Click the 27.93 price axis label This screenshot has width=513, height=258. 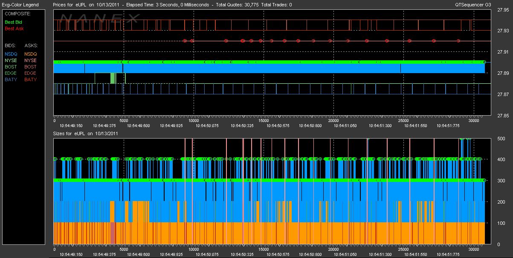tap(503, 31)
